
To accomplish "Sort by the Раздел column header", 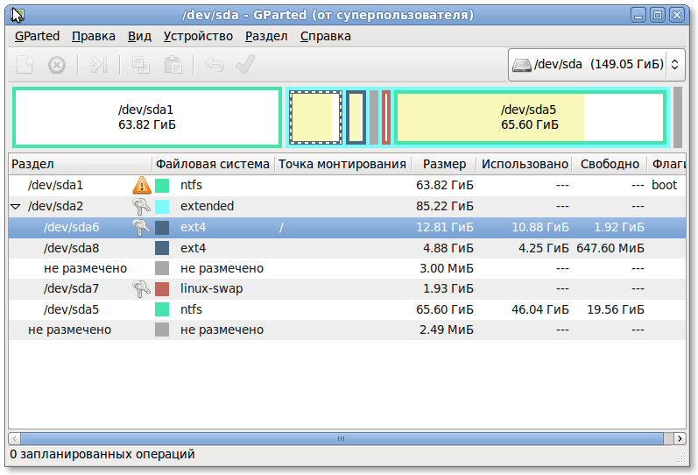I will (x=80, y=164).
